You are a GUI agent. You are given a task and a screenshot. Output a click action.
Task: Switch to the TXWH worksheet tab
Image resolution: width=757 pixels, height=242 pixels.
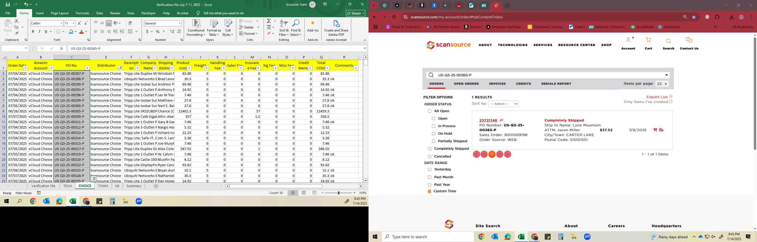pos(103,186)
